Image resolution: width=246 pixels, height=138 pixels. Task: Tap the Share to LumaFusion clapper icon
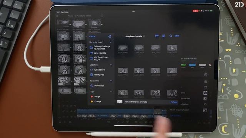tap(205, 110)
